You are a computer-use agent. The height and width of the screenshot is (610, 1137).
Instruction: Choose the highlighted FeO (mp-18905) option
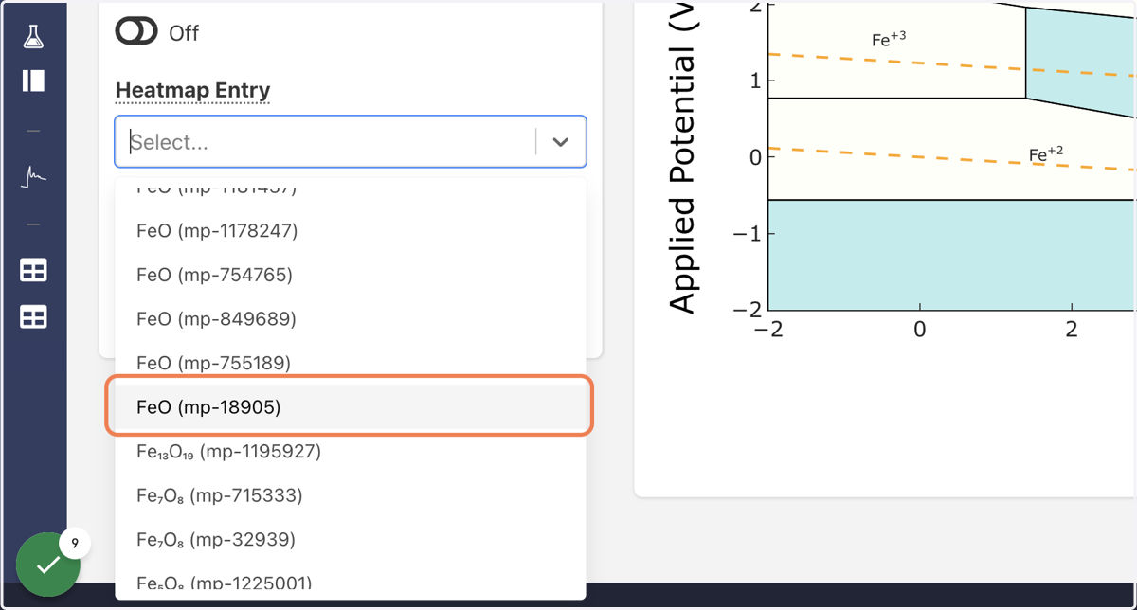coord(351,407)
